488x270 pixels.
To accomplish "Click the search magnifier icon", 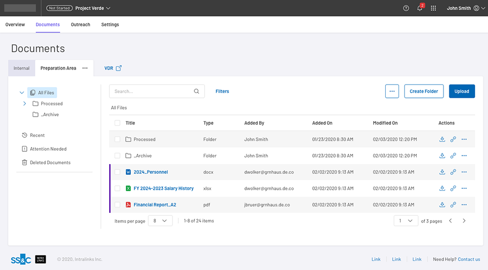I will pos(197,91).
